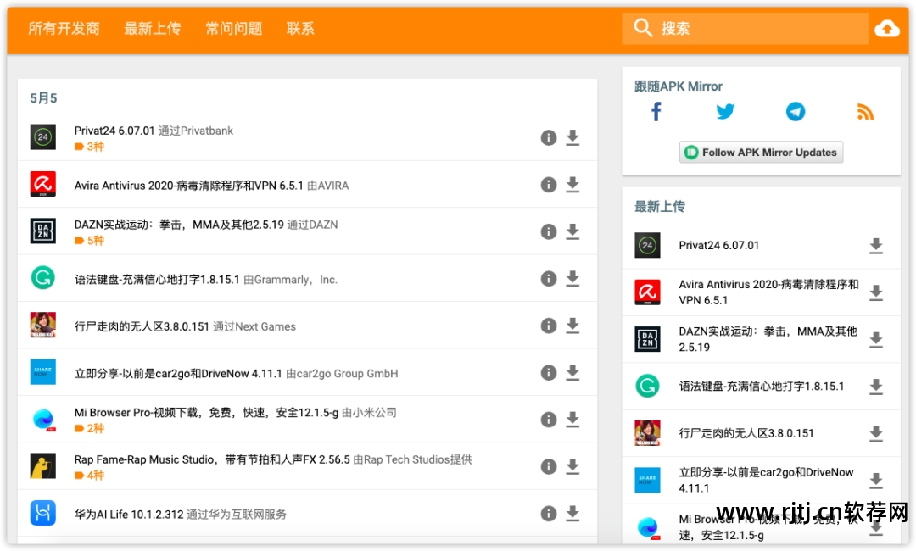The height and width of the screenshot is (551, 916).
Task: Download DAZN 2.5.19 from main list
Action: [572, 231]
